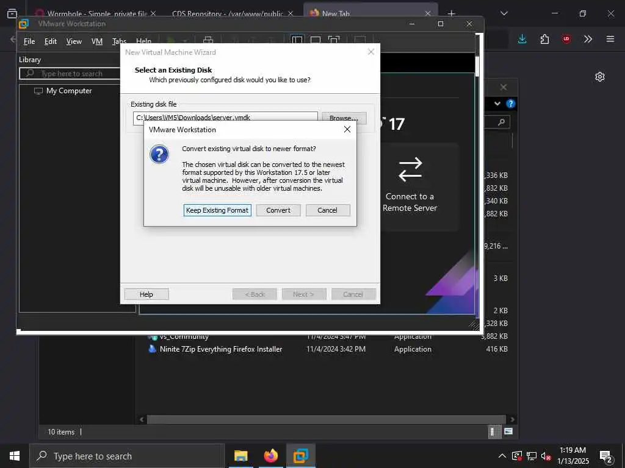Click the VMware Workstation title bar logo
Image resolution: width=625 pixels, height=468 pixels.
pos(24,24)
